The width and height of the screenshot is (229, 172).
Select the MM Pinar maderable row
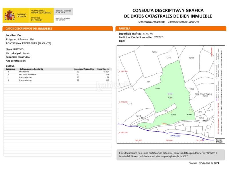coord(58,75)
